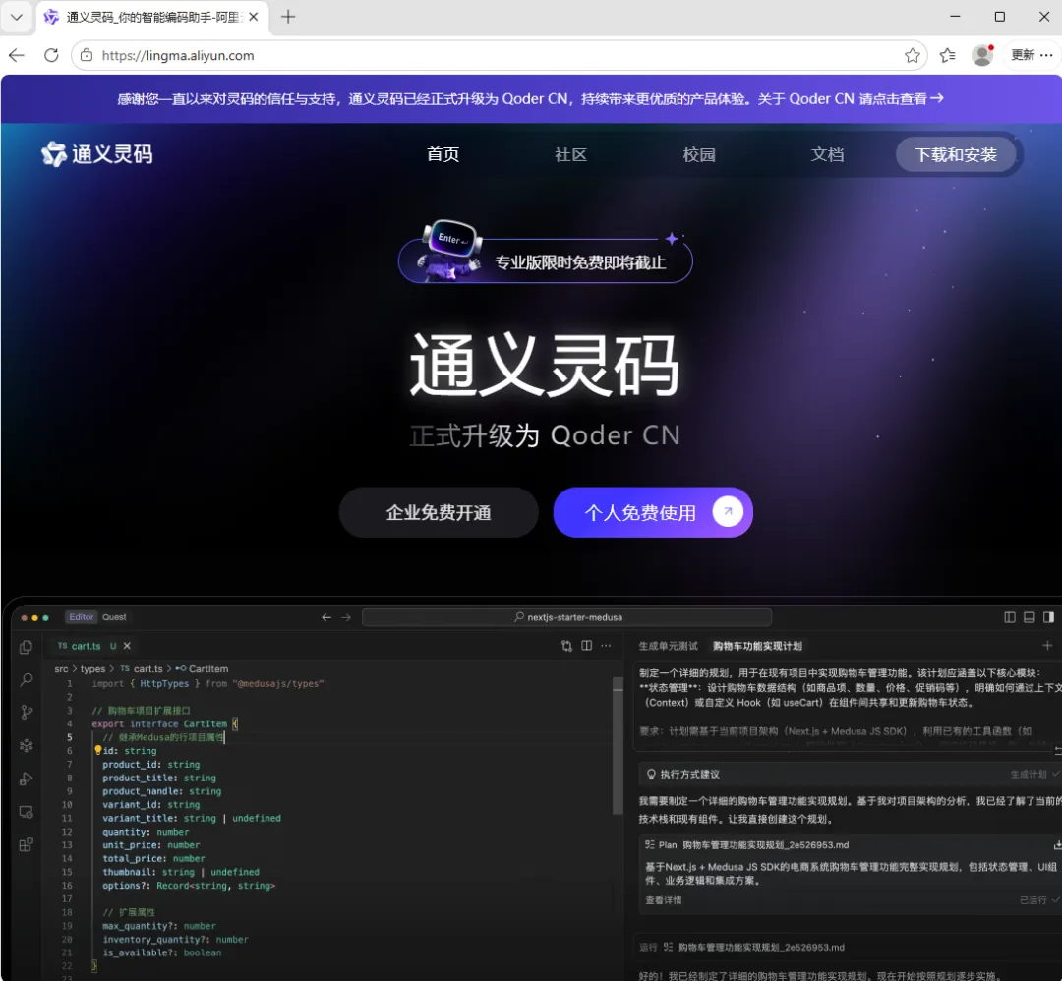The image size is (1062, 981).
Task: Click the 查看详情 link
Action: coord(664,900)
